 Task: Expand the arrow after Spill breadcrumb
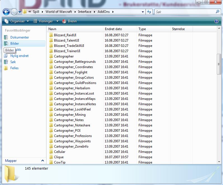pos(42,12)
